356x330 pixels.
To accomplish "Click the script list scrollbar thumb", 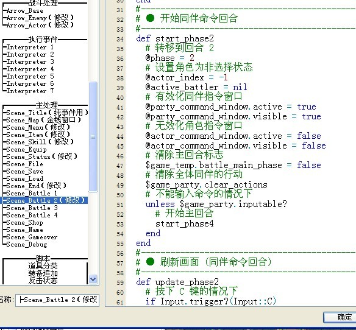I will click(x=93, y=137).
